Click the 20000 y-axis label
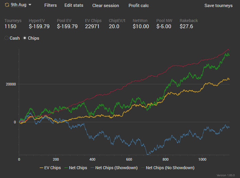 click(11, 84)
